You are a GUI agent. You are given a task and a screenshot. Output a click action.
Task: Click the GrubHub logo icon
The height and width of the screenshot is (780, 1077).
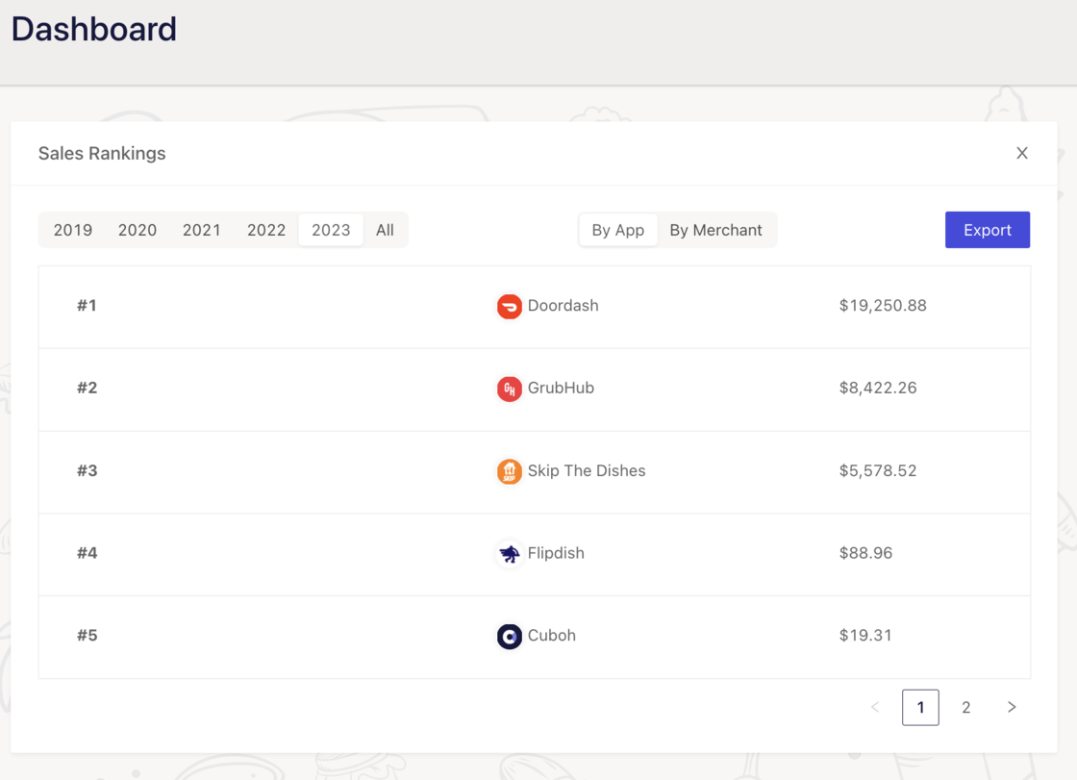[509, 389]
